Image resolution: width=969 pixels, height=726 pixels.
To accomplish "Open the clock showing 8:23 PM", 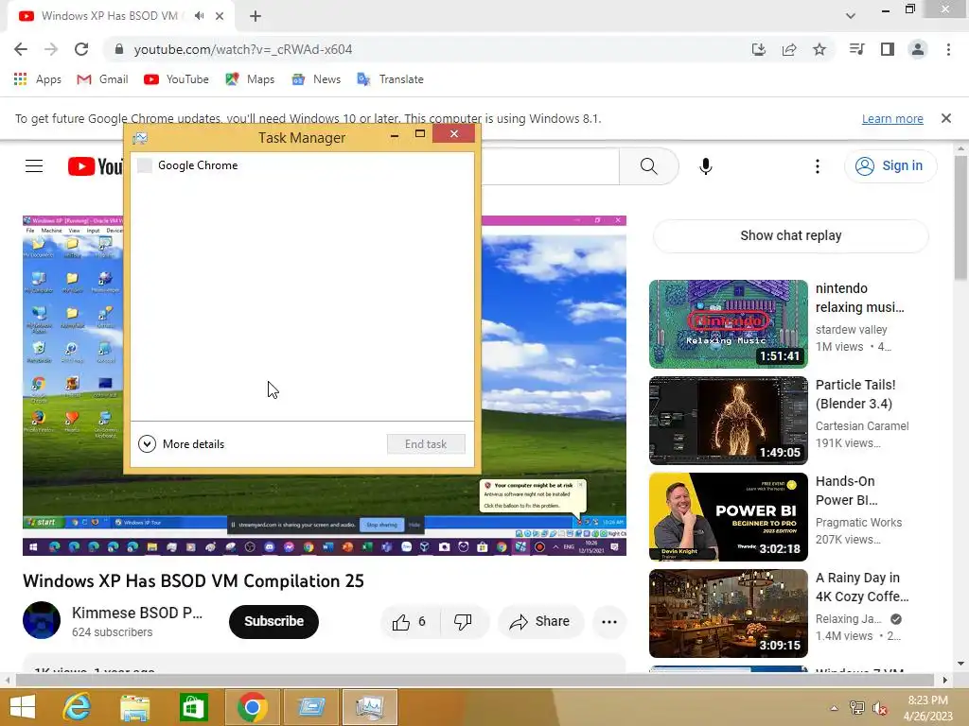I will [927, 707].
